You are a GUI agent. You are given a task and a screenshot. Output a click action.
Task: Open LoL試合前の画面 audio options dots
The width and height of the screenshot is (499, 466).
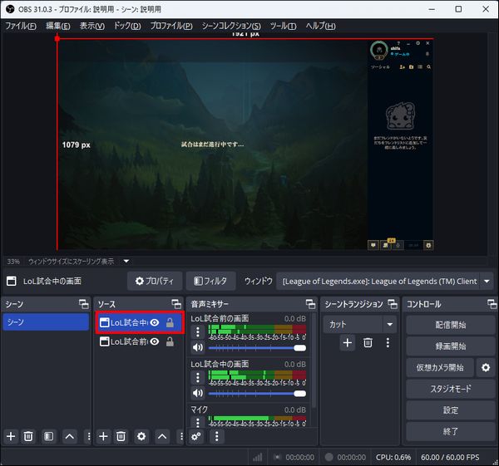198,332
